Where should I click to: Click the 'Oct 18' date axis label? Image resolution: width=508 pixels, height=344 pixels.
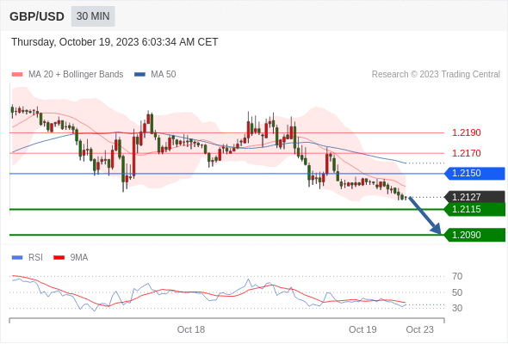tap(191, 329)
